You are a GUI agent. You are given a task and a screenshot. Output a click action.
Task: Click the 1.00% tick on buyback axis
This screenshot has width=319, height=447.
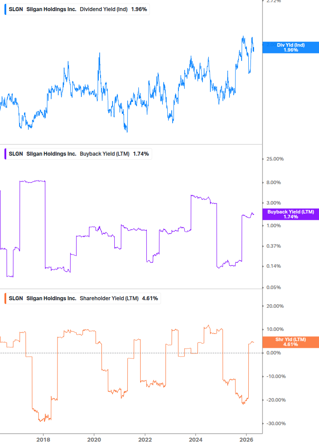pyautogui.click(x=274, y=226)
